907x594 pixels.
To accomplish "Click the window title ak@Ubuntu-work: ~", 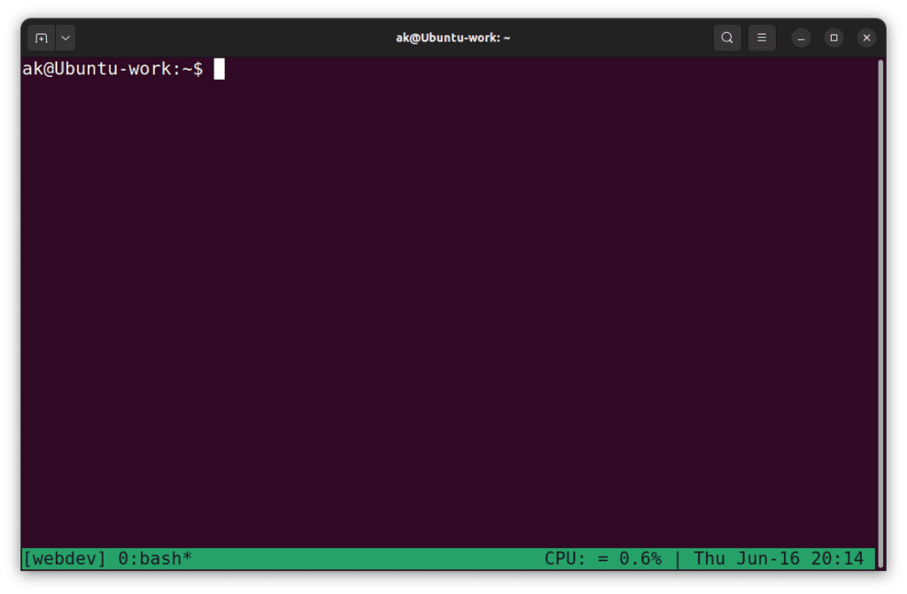I will pyautogui.click(x=453, y=37).
